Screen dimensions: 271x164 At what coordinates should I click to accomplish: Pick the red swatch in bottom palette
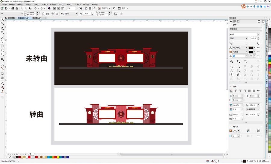pos(29,157)
